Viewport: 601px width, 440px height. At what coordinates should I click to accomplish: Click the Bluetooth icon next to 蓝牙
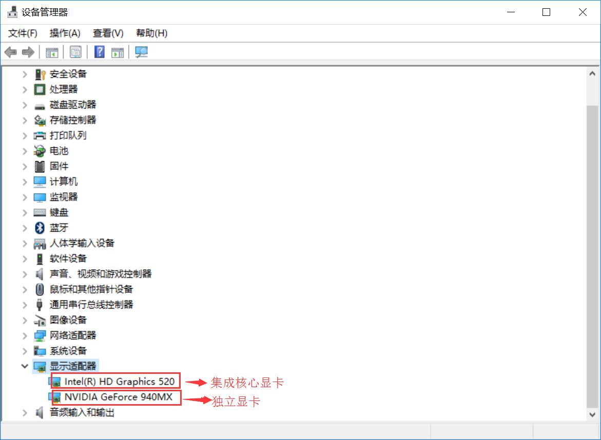[x=40, y=228]
